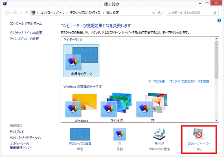Image resolution: width=224 pixels, height=157 pixels.
Task: Select デスクトップのカスタマイズ breadcrumb
Action: [x=85, y=13]
